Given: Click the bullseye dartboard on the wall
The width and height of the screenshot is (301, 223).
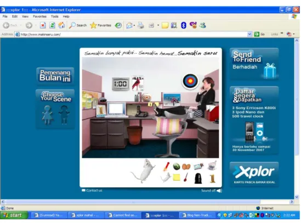Looking at the screenshot, I should coord(190,81).
